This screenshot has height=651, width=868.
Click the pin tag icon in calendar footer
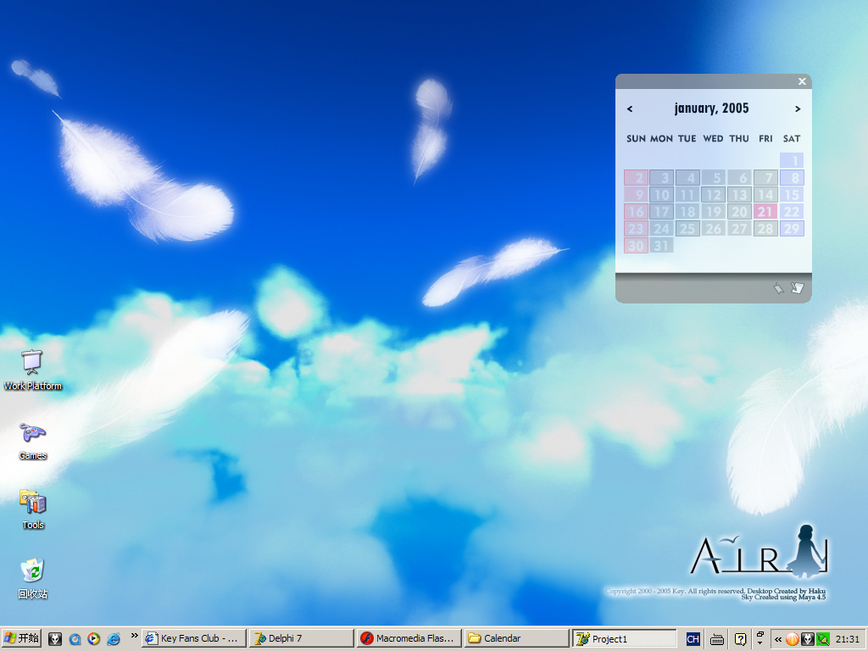778,288
